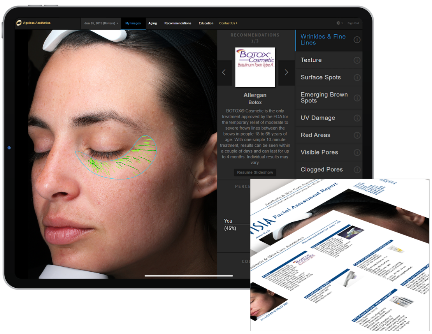Click the Texture info icon
The width and height of the screenshot is (432, 334).
pos(356,60)
